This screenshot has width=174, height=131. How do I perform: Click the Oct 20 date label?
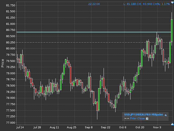click(140, 127)
